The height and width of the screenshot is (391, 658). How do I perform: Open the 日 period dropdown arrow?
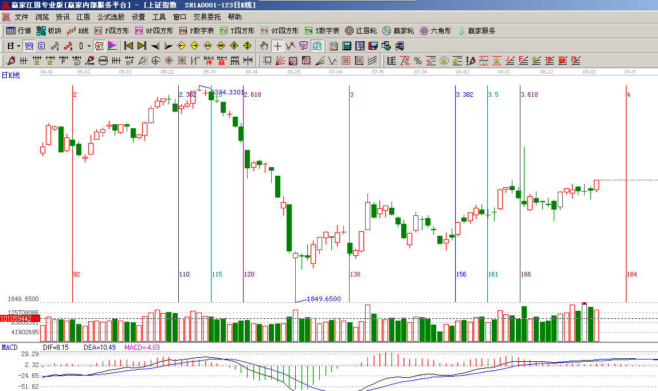[18, 46]
